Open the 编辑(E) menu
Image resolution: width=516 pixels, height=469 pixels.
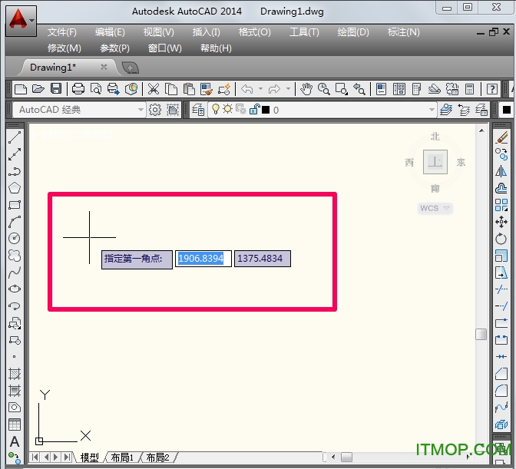click(110, 32)
